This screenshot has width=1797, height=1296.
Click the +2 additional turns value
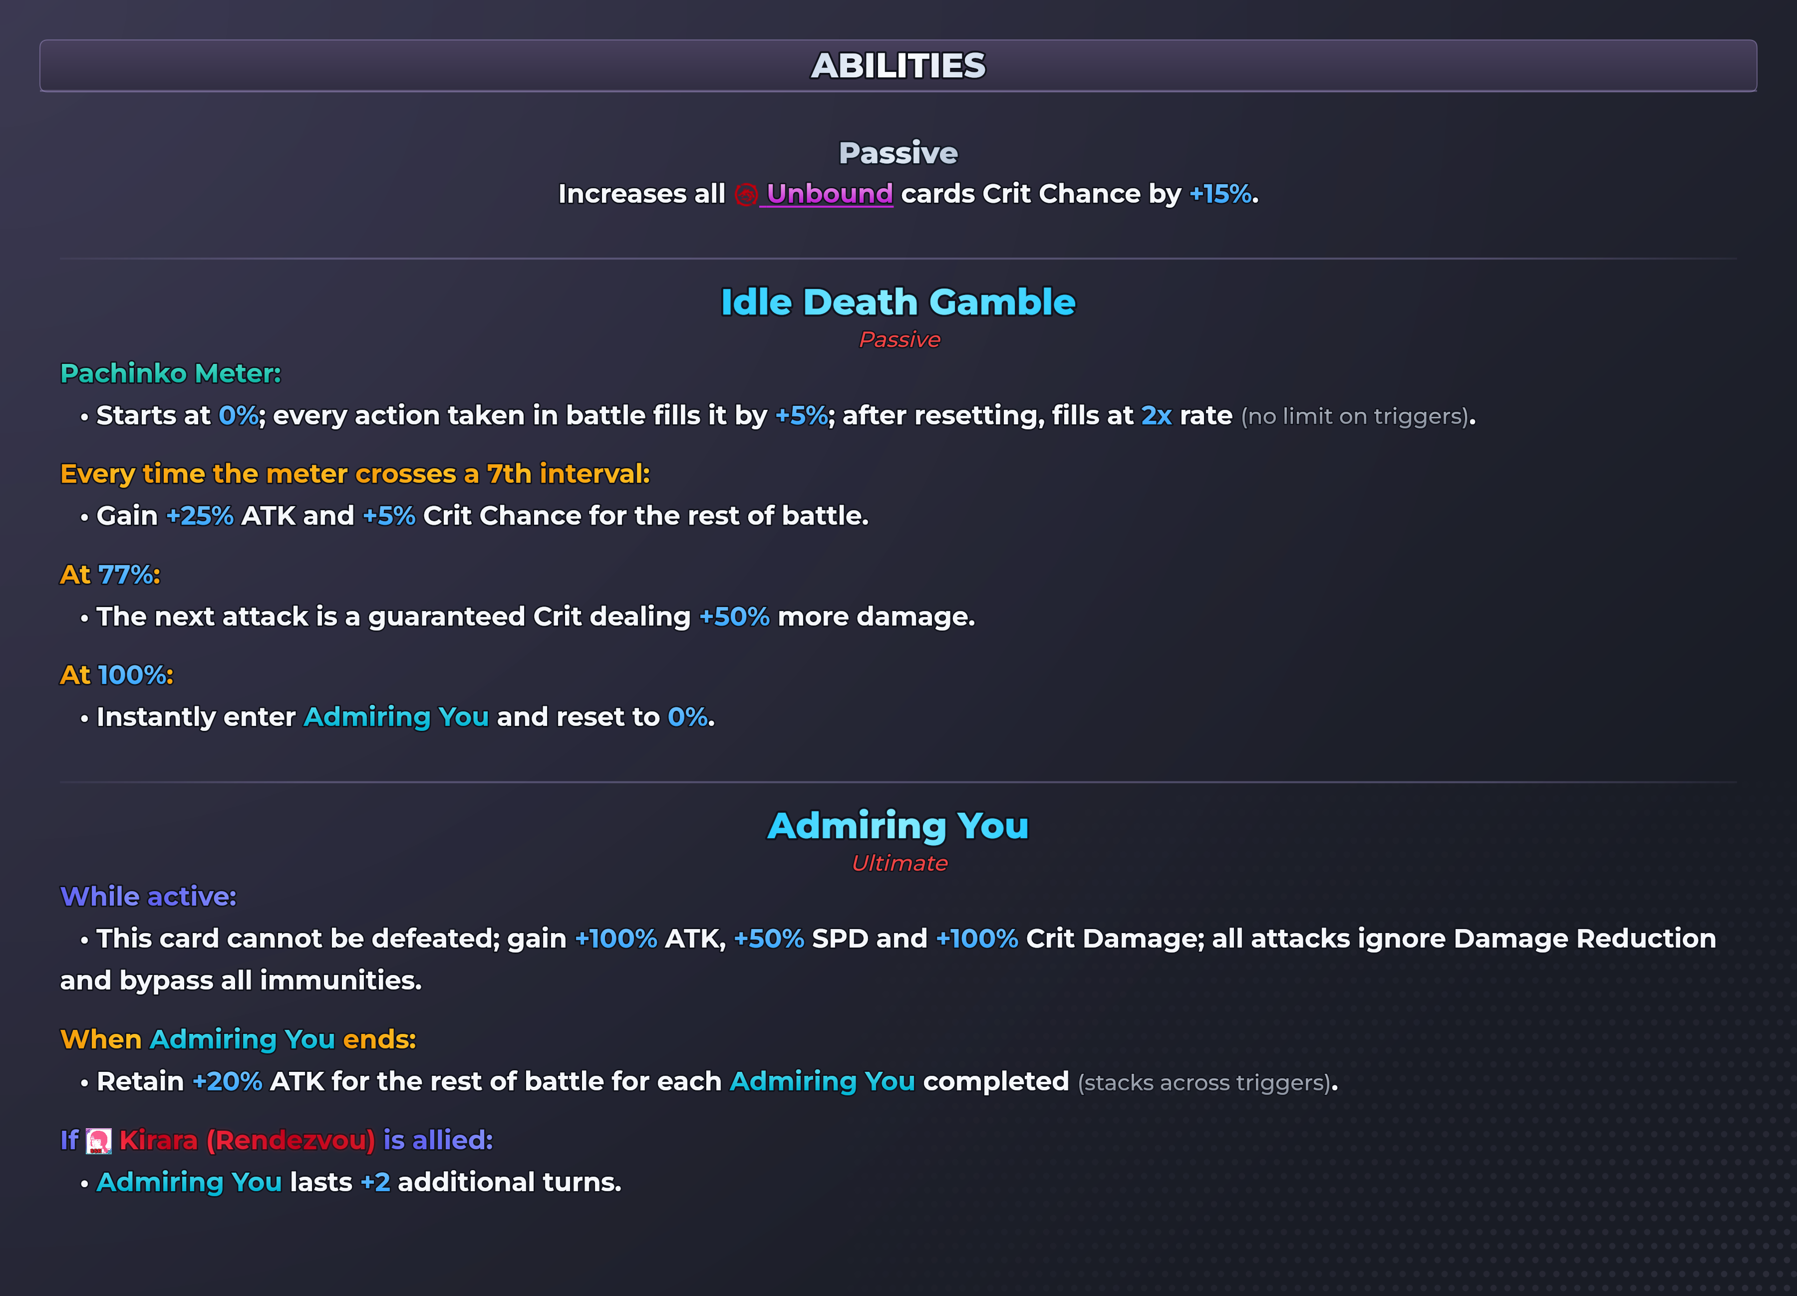click(375, 1183)
